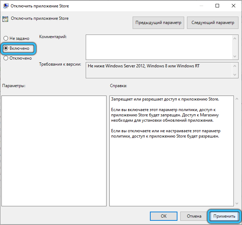Click the title bar policy icon

click(6, 6)
